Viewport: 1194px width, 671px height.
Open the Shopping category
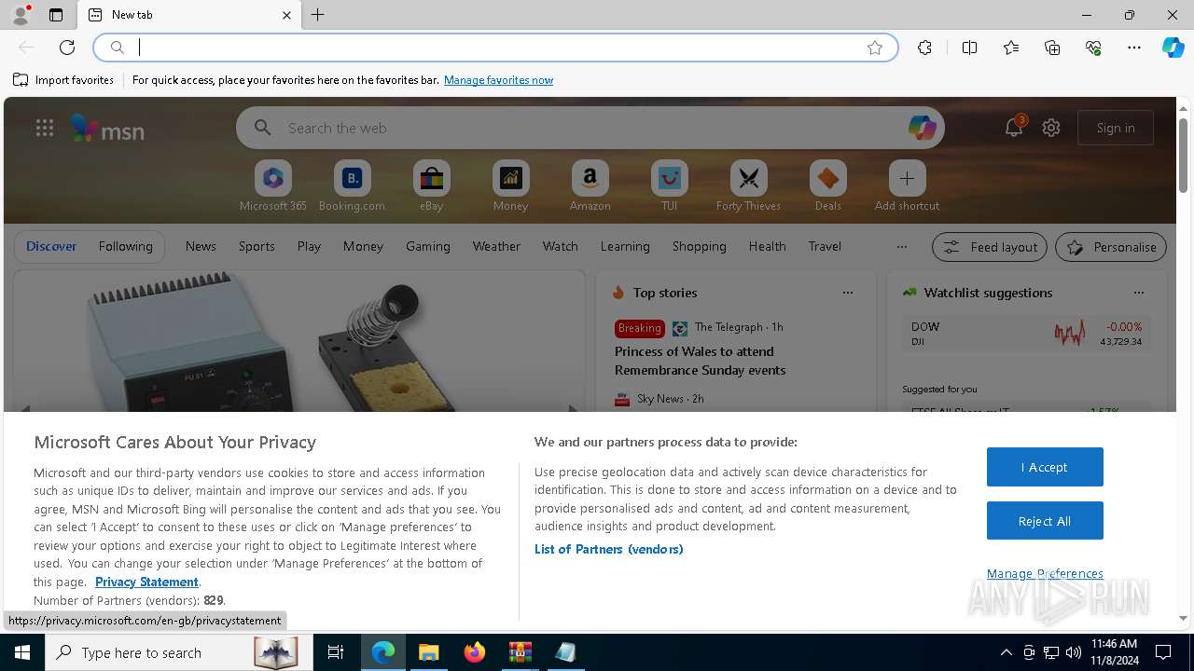[699, 246]
